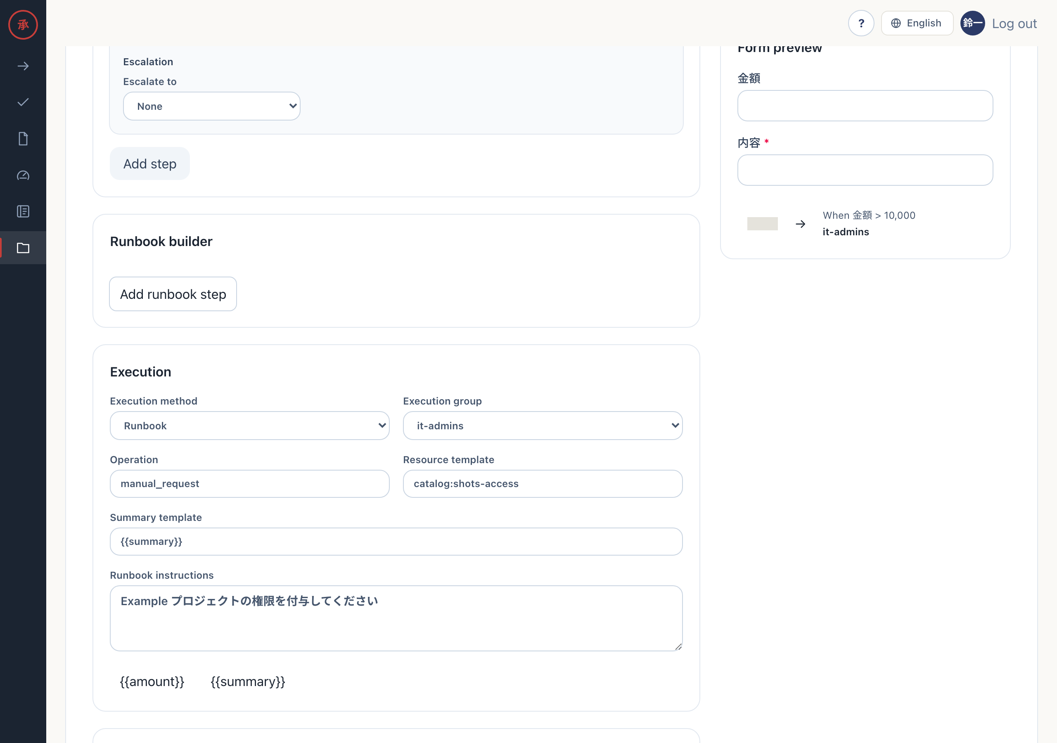Open the arrow requests sidebar icon
The height and width of the screenshot is (743, 1057).
(23, 66)
